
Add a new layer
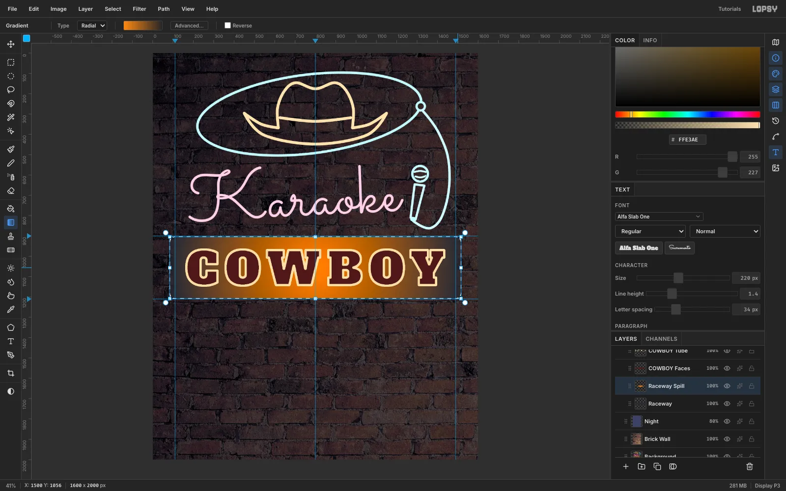pos(626,466)
